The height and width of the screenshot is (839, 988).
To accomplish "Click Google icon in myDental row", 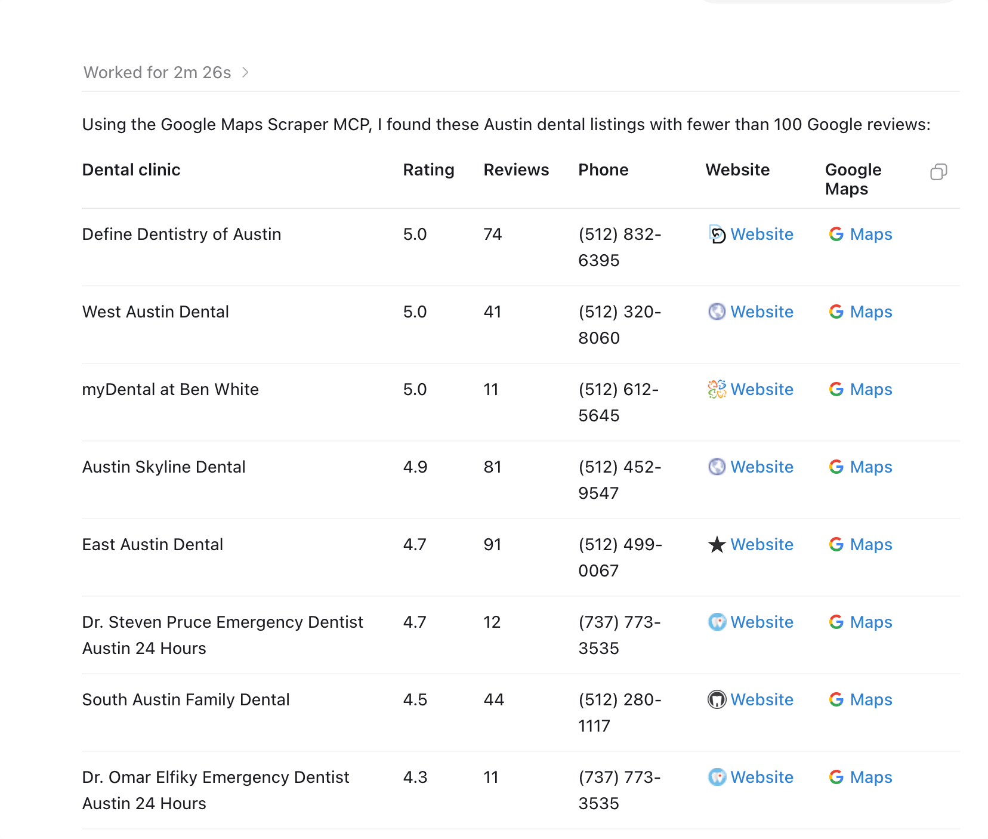I will coord(836,390).
